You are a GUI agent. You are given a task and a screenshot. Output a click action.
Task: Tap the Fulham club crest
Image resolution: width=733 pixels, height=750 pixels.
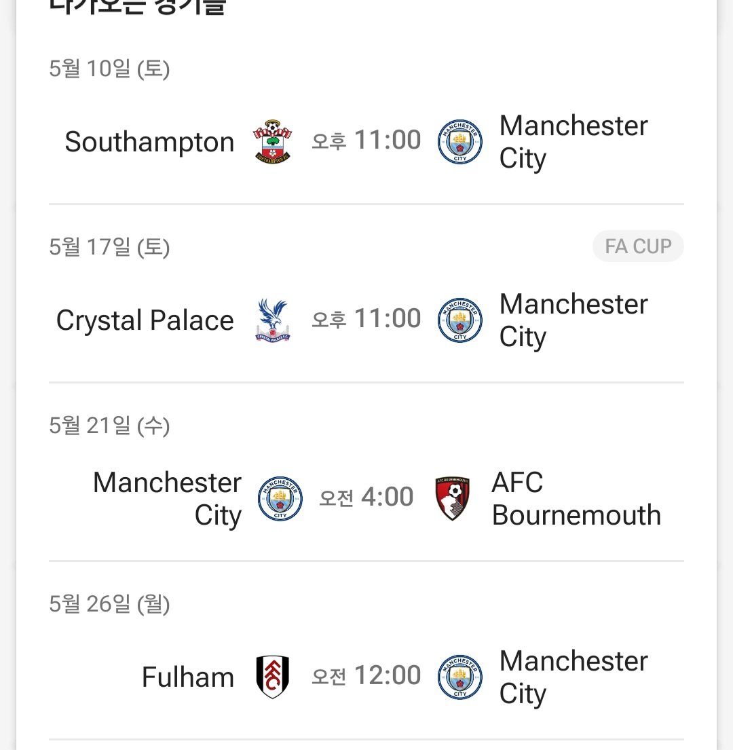272,677
